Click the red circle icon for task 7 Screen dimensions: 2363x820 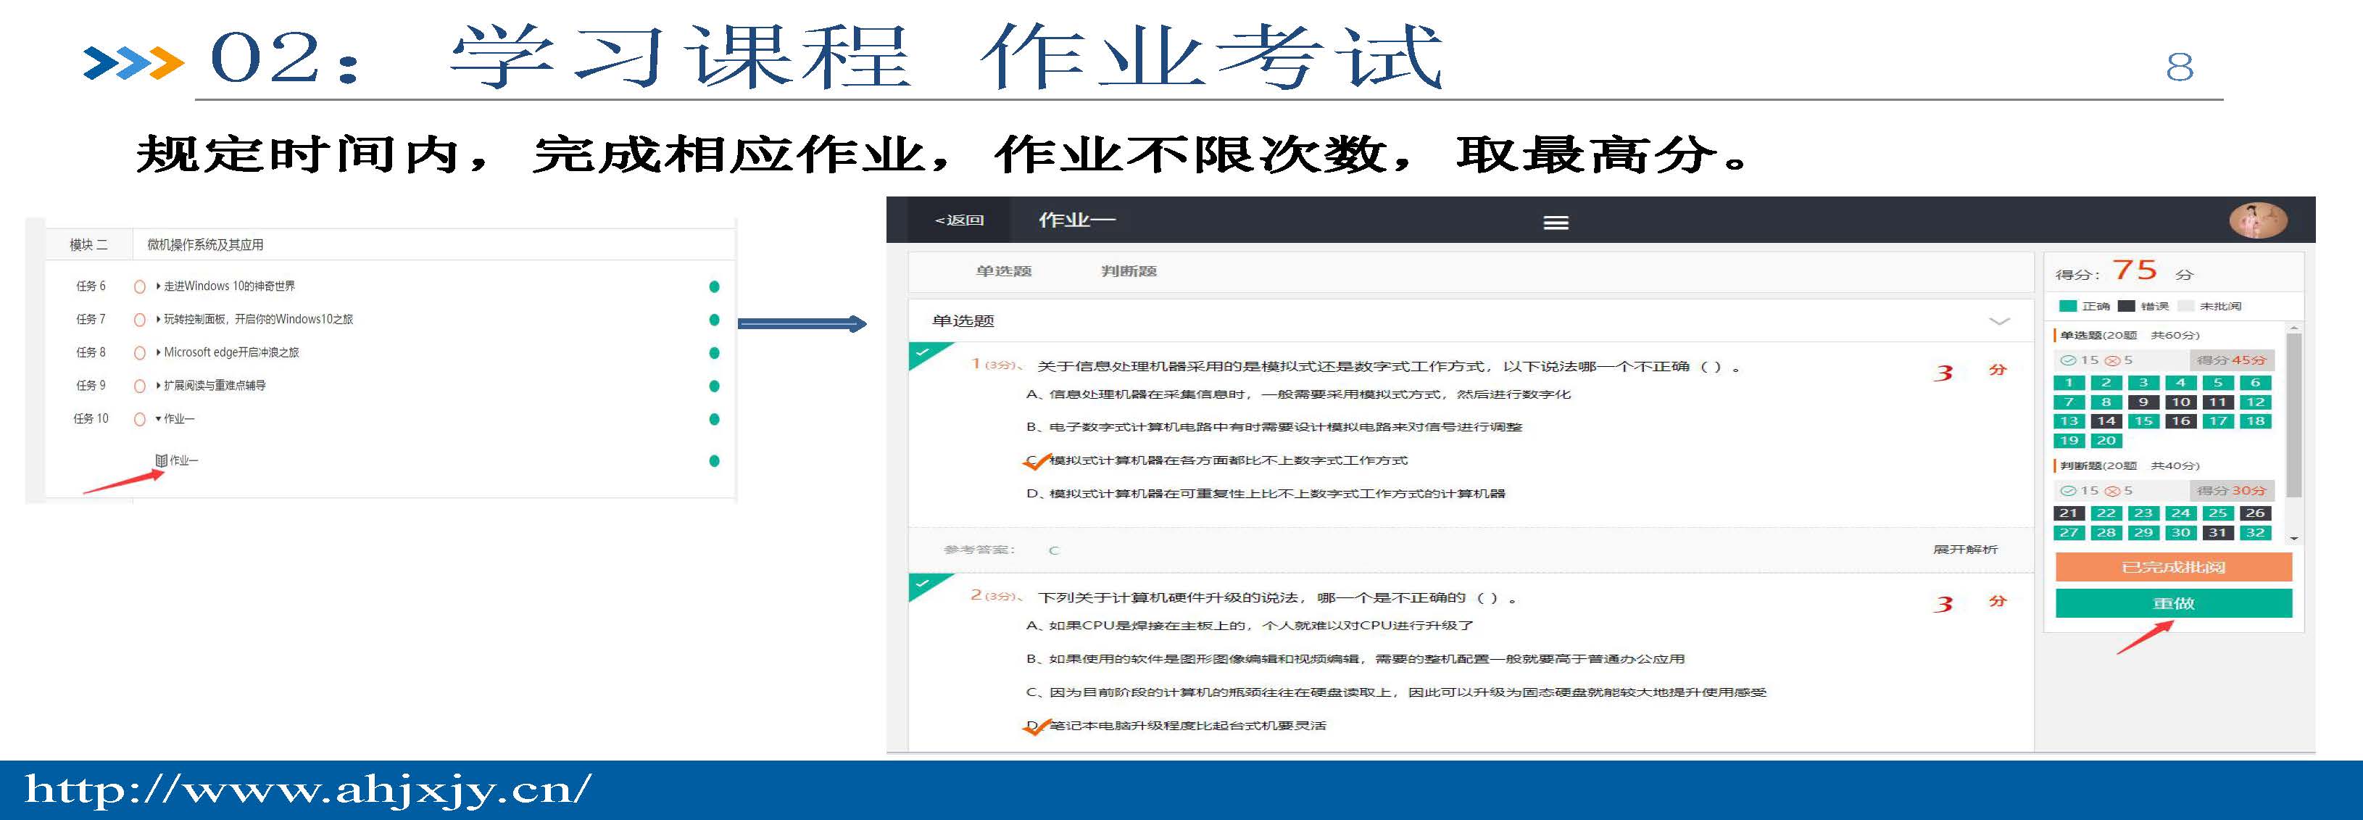tap(139, 320)
